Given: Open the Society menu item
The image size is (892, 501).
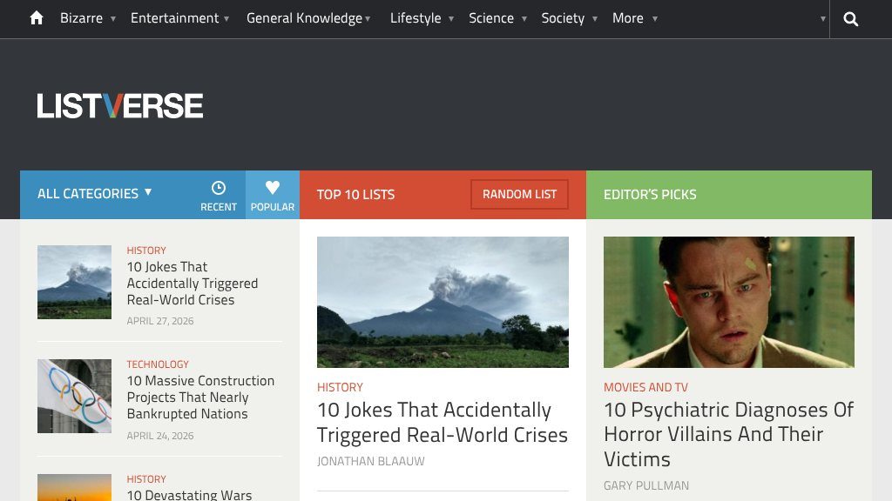Looking at the screenshot, I should click(x=564, y=18).
